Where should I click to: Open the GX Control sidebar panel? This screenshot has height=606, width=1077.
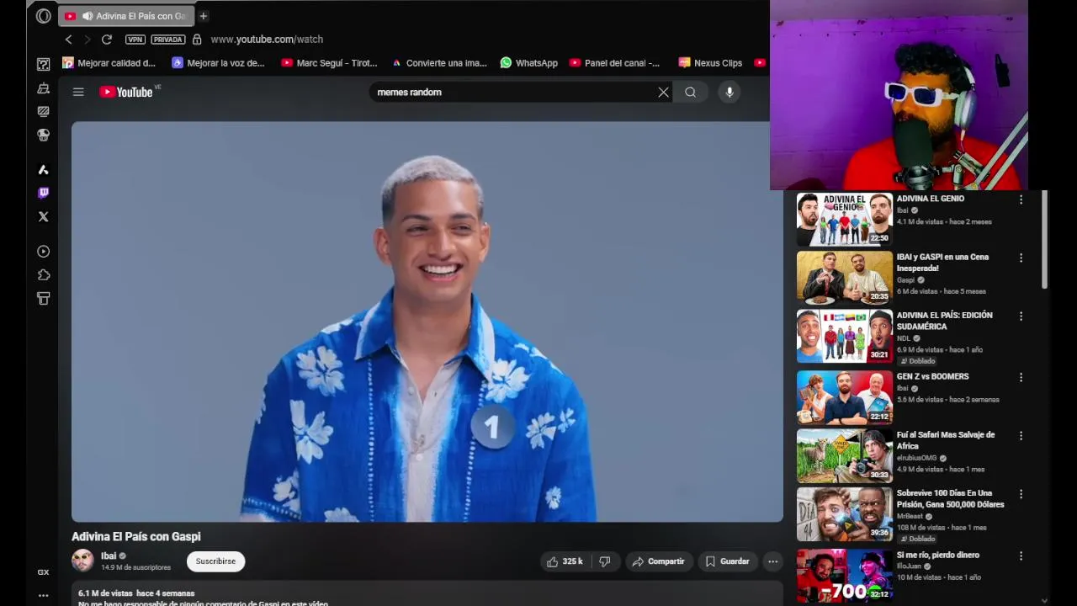pos(44,111)
